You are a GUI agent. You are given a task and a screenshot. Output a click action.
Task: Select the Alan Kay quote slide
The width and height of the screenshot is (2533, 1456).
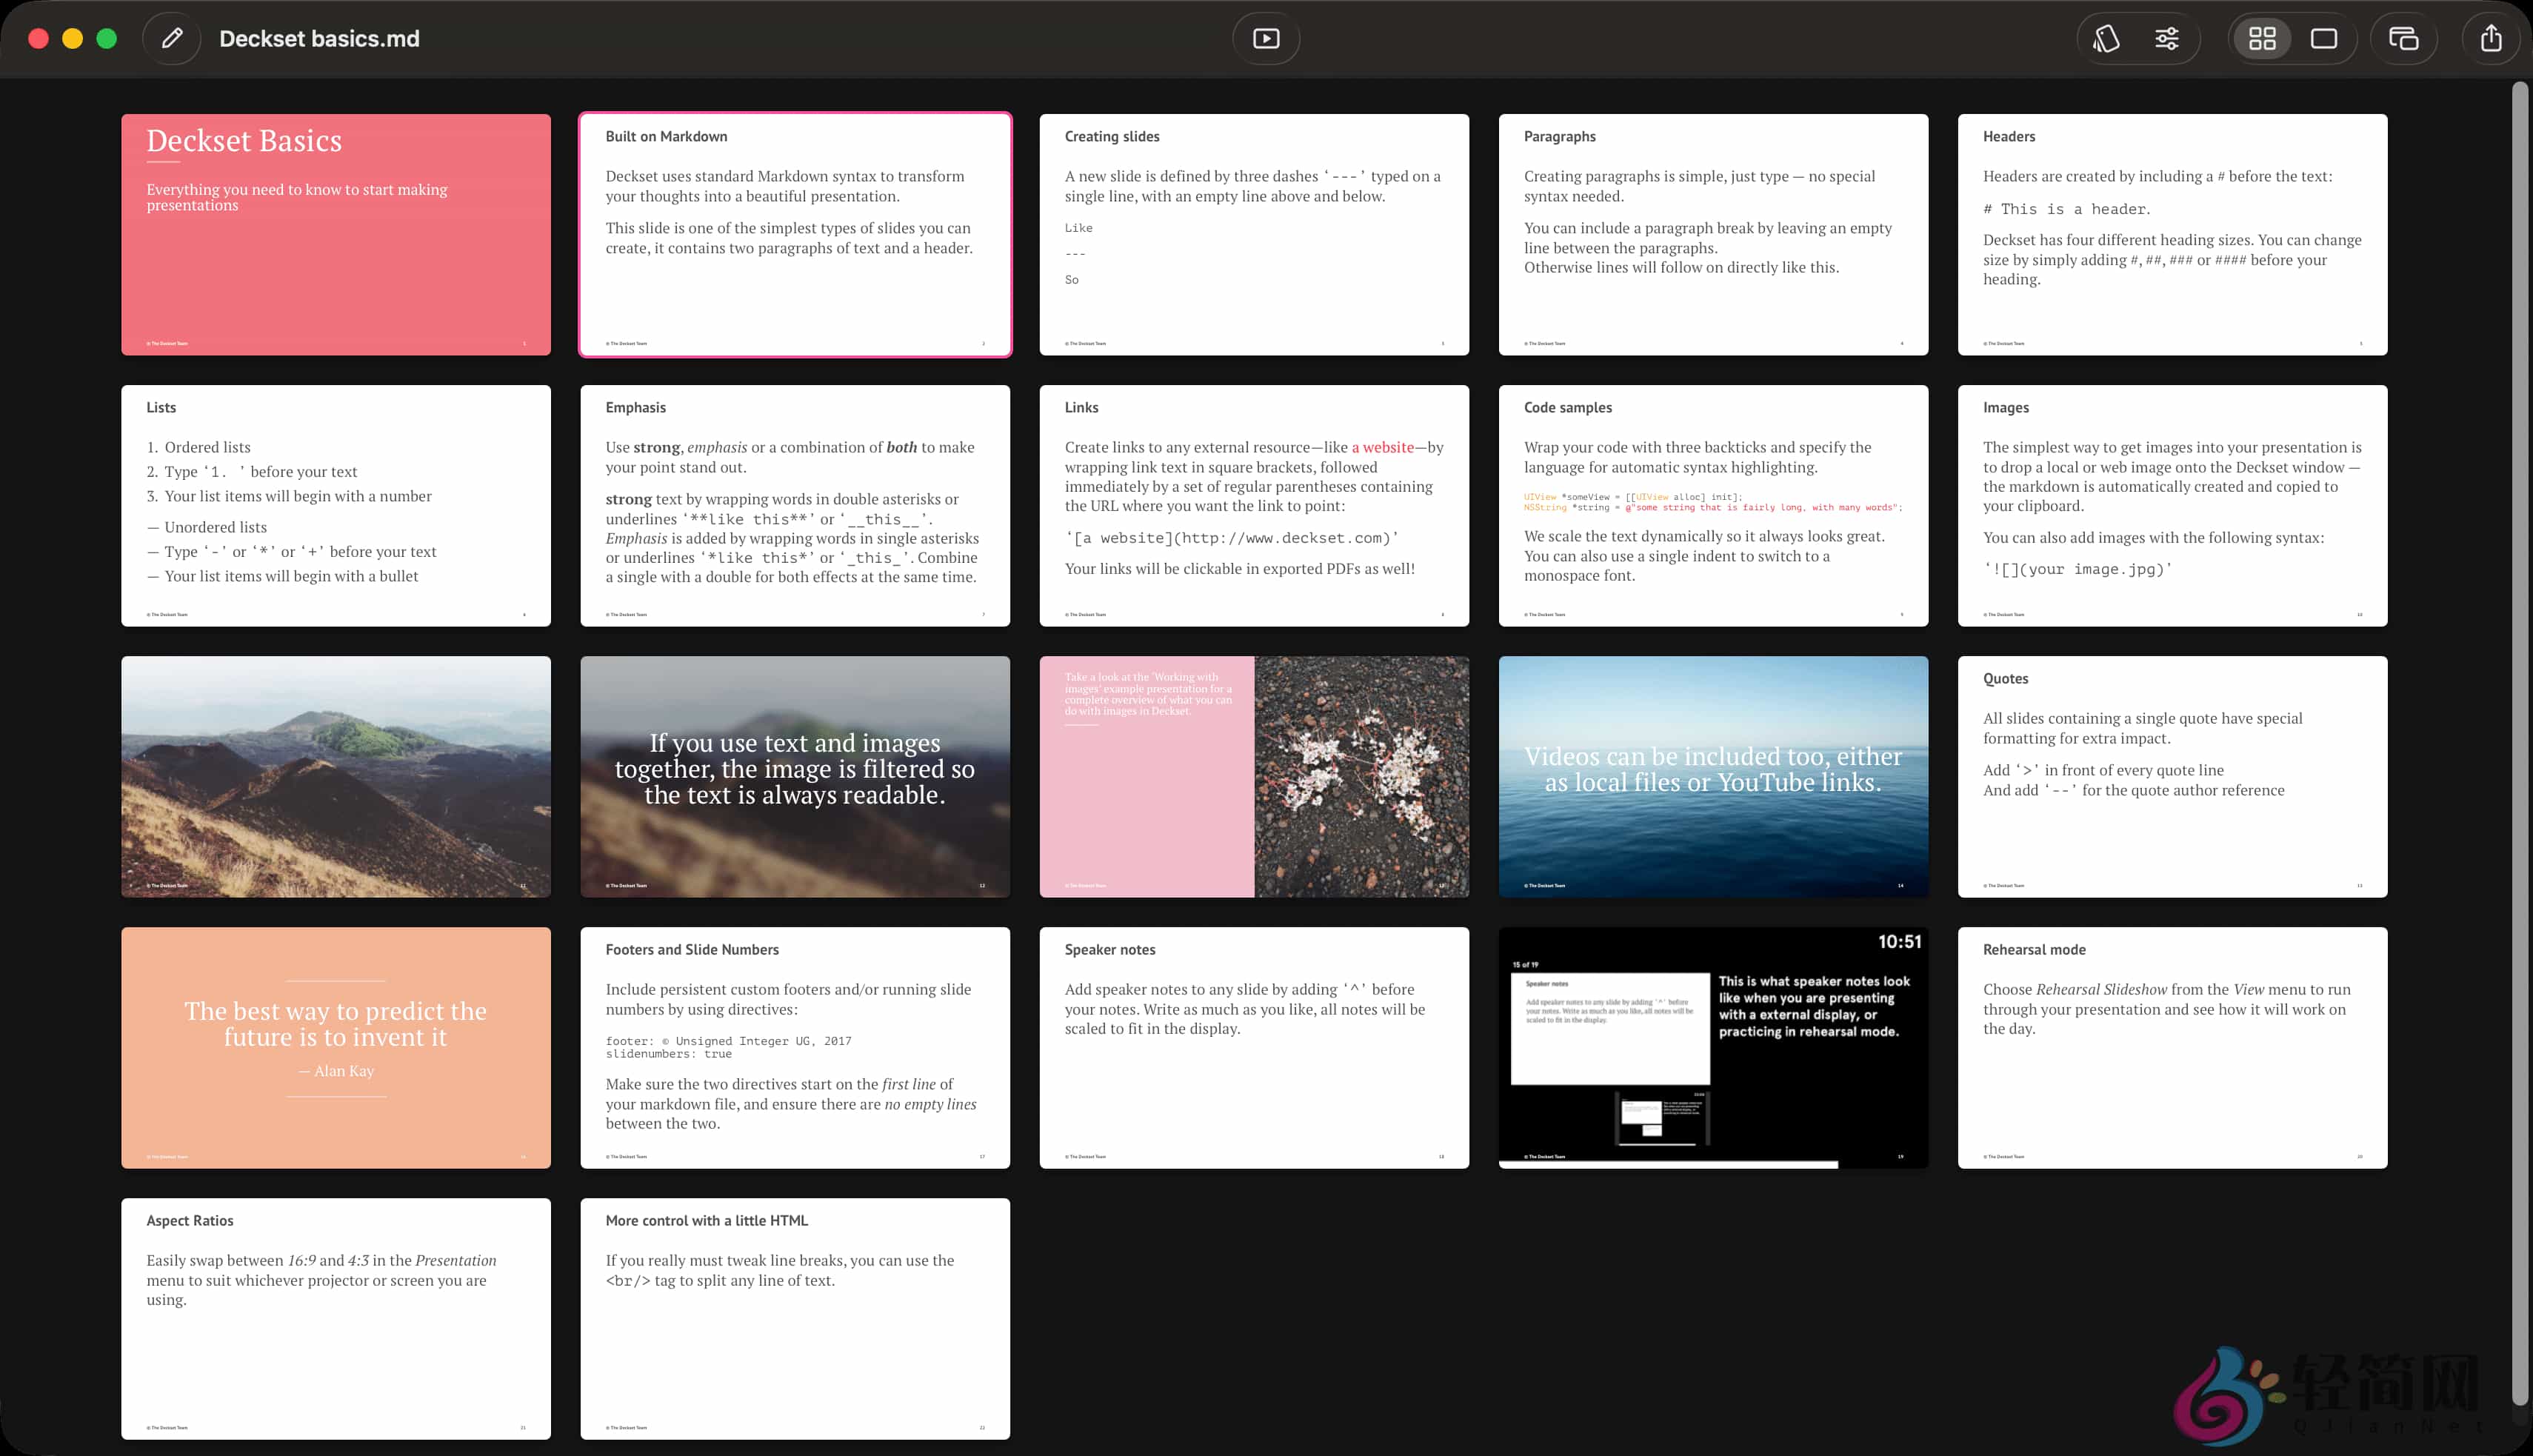(x=336, y=1047)
